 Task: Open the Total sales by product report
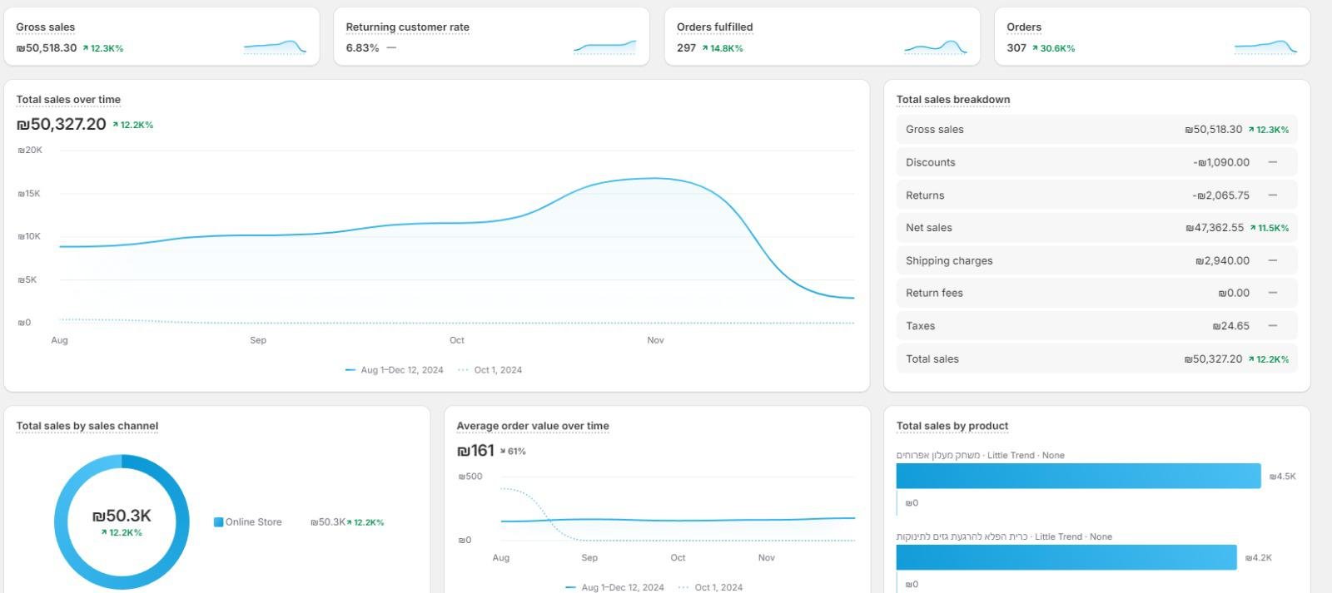pos(952,426)
